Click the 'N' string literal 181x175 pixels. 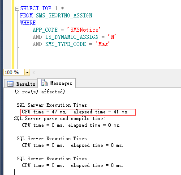tap(112, 37)
